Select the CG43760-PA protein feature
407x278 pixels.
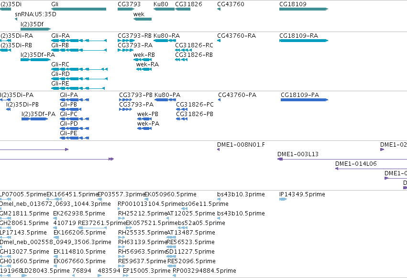tap(220, 100)
